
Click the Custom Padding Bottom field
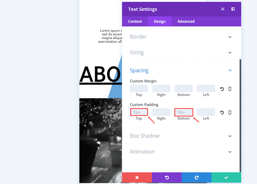click(184, 112)
